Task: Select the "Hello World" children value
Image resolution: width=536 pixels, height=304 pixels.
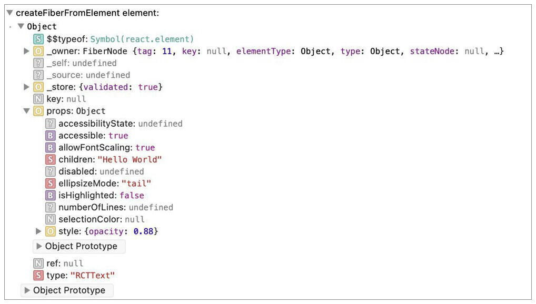Action: [130, 159]
